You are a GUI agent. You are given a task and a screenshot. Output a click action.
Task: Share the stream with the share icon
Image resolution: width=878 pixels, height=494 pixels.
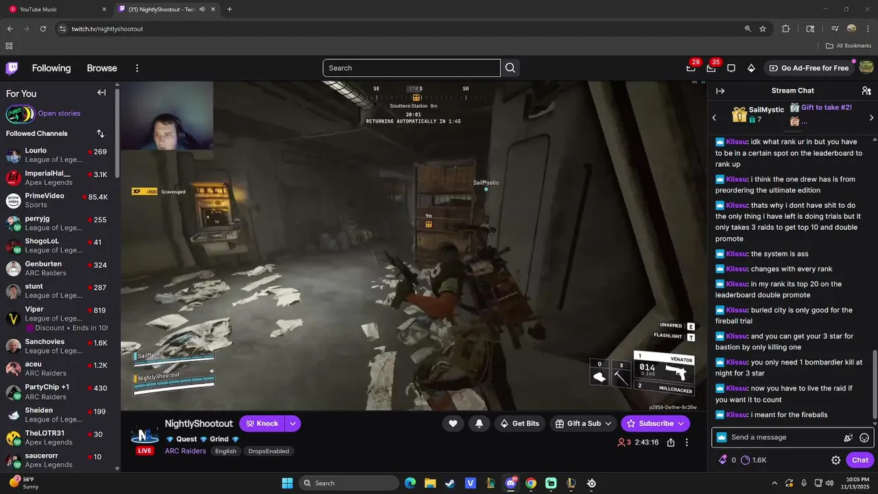pyautogui.click(x=671, y=443)
